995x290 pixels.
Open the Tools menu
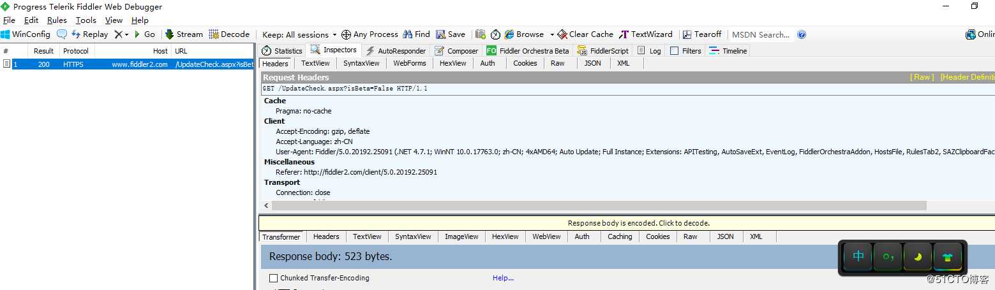(86, 20)
